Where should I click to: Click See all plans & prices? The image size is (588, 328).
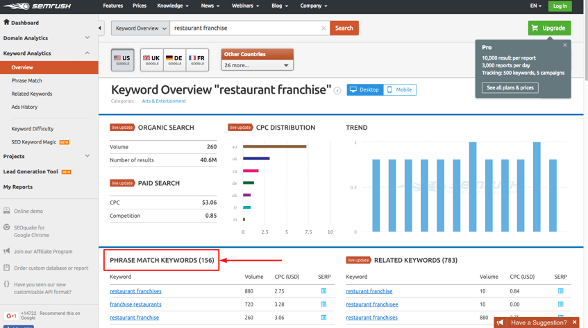tap(510, 88)
